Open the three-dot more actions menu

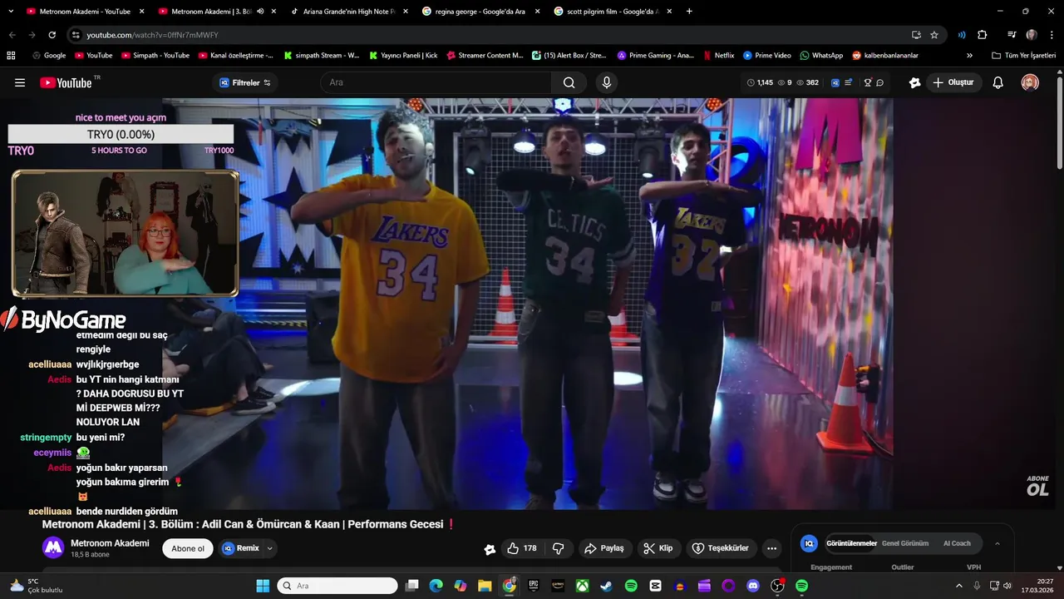pos(772,548)
